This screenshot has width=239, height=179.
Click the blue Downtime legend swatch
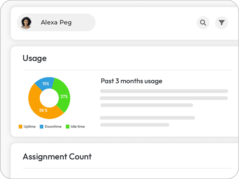click(x=42, y=127)
